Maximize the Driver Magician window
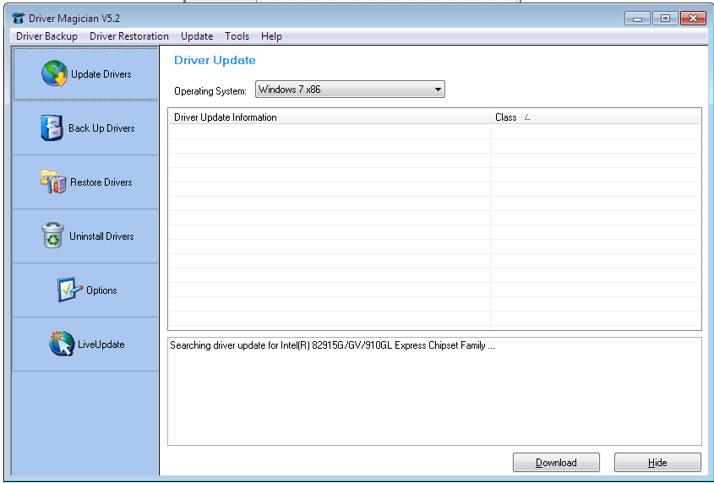The image size is (714, 483). [x=665, y=19]
